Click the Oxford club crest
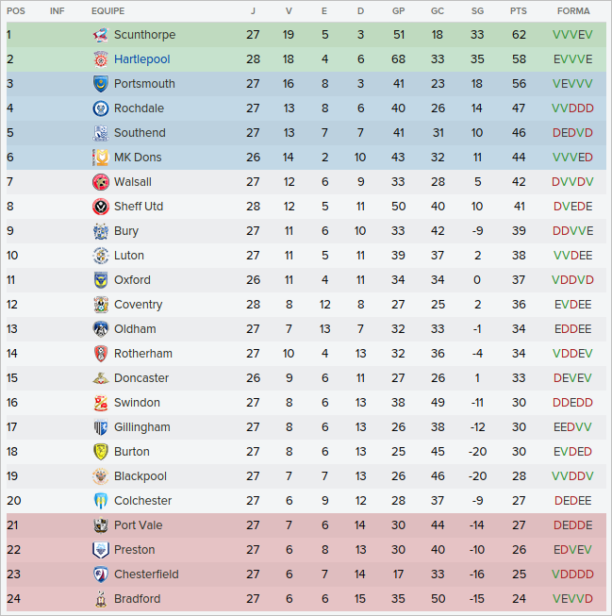The width and height of the screenshot is (612, 616). 100,280
